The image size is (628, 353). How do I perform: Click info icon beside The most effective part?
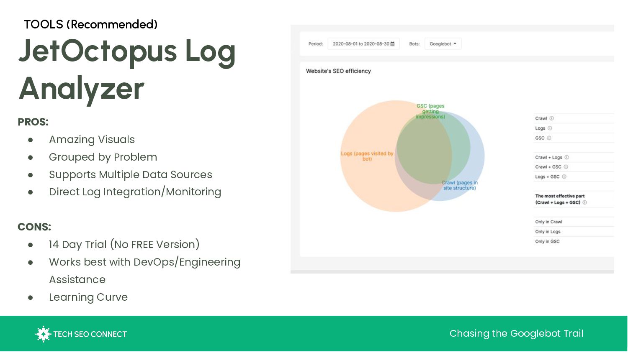584,202
